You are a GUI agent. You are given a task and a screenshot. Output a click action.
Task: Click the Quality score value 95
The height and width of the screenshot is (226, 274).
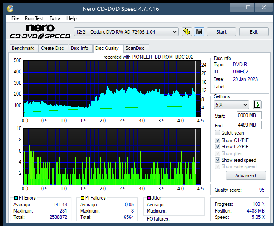coord(262,190)
